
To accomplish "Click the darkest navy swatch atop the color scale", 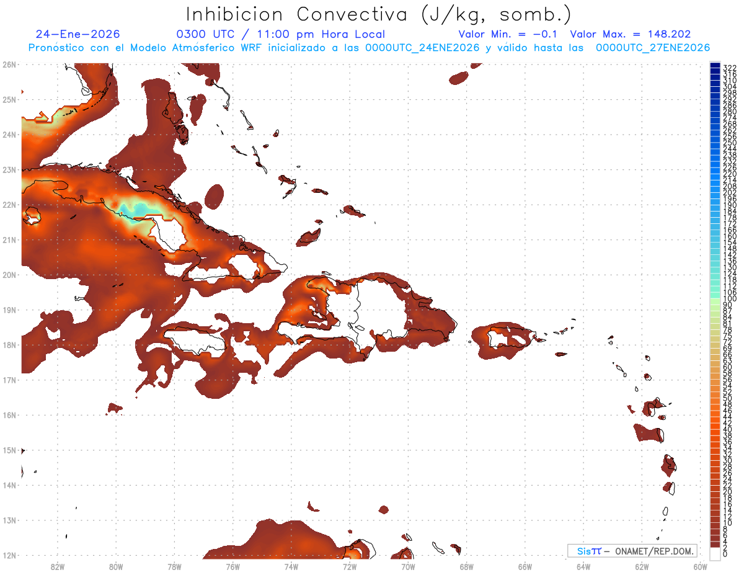I will [x=715, y=65].
